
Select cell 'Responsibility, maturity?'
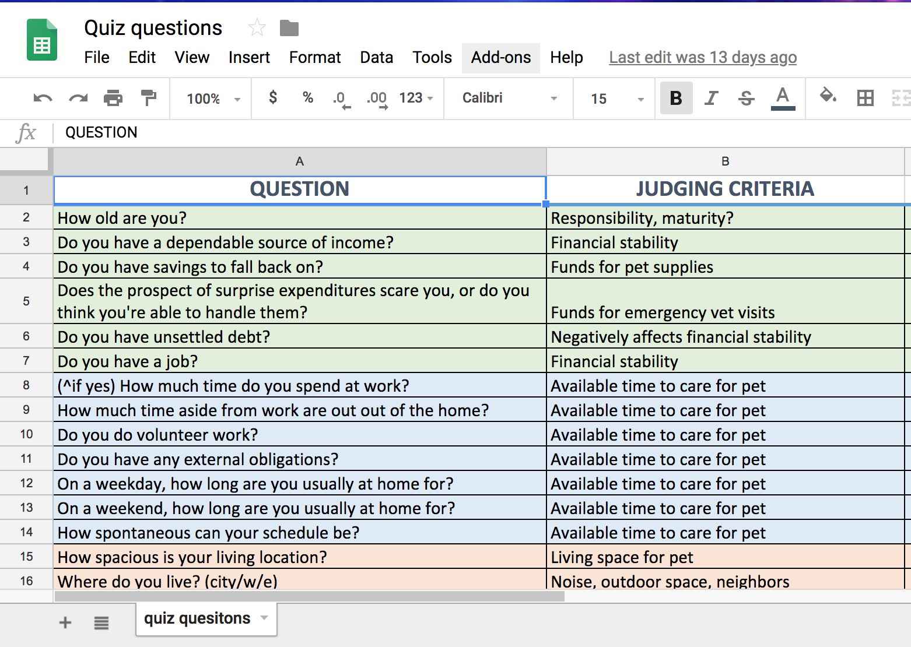point(725,217)
